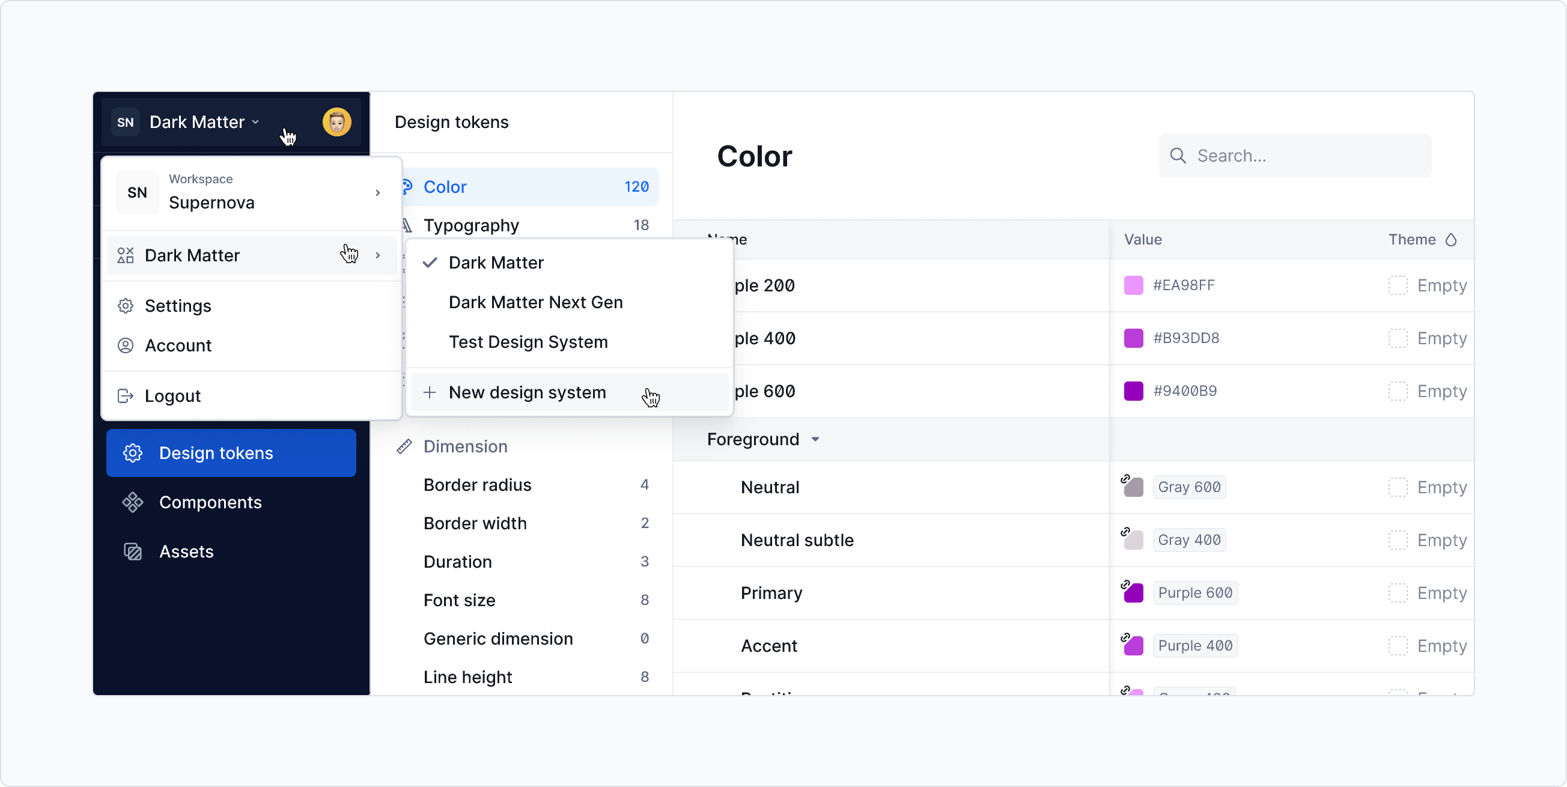Click the chain link icon beside Gray 600
The width and height of the screenshot is (1567, 787).
click(1127, 479)
